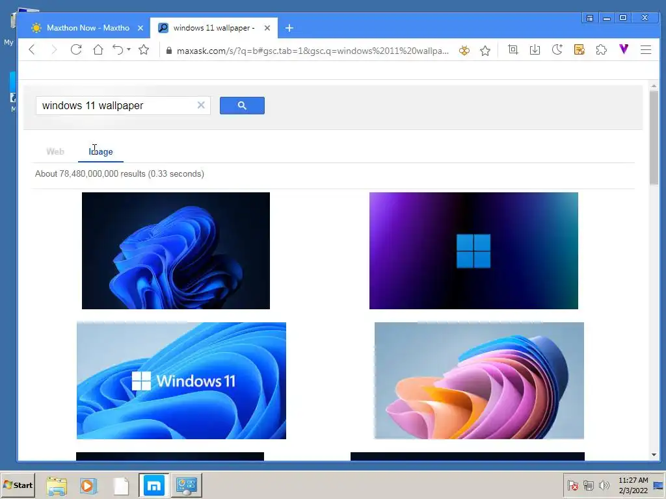Screen dimensions: 666x499
Task: Click the sidebar layout icon in title bar
Action: 589,18
